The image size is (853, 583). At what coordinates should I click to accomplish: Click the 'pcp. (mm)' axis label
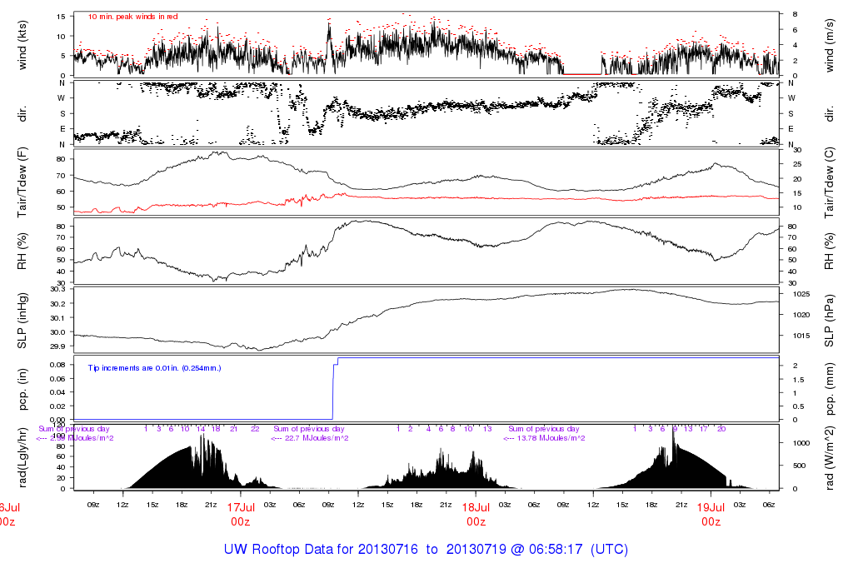[829, 390]
